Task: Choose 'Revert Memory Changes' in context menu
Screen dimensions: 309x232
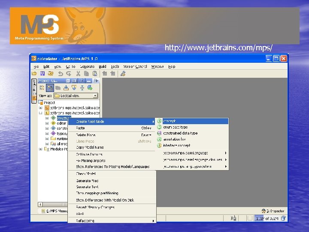Action: [x=112, y=207]
